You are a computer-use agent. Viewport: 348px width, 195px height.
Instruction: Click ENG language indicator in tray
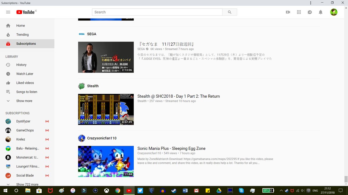pos(315,191)
